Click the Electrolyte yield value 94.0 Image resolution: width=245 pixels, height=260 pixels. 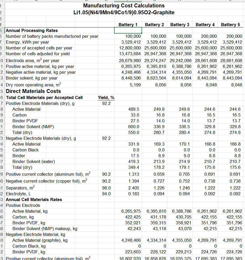[x=106, y=194]
